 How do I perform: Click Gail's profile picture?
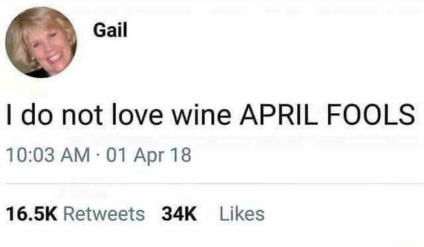(x=42, y=42)
